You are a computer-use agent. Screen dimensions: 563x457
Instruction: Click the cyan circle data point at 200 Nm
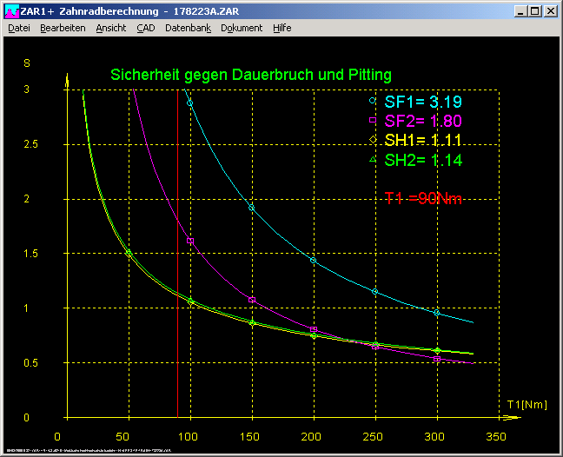point(313,261)
